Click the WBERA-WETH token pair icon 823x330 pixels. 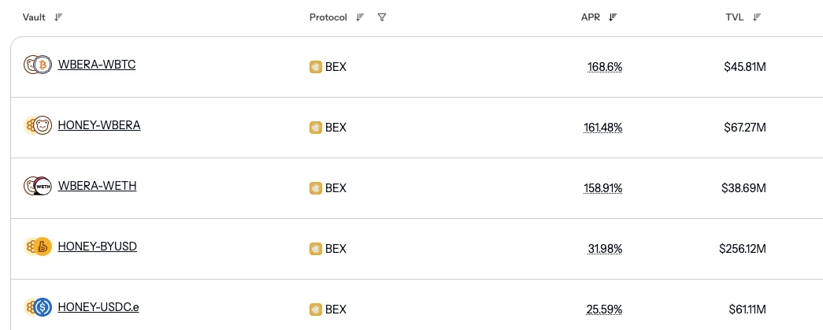pos(37,186)
